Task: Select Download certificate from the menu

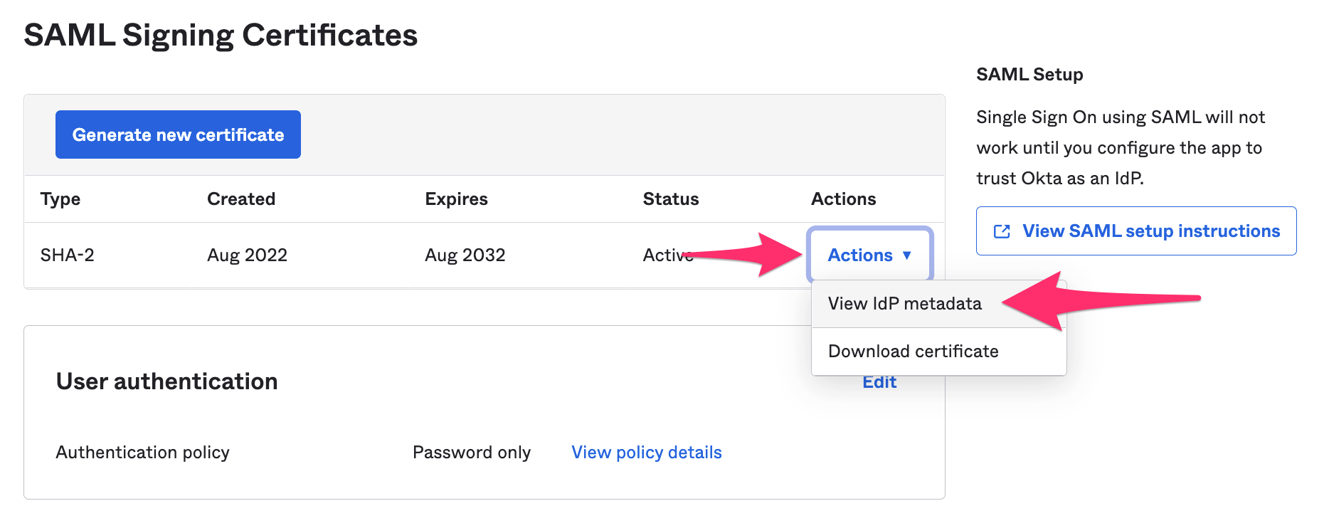Action: pyautogui.click(x=913, y=351)
